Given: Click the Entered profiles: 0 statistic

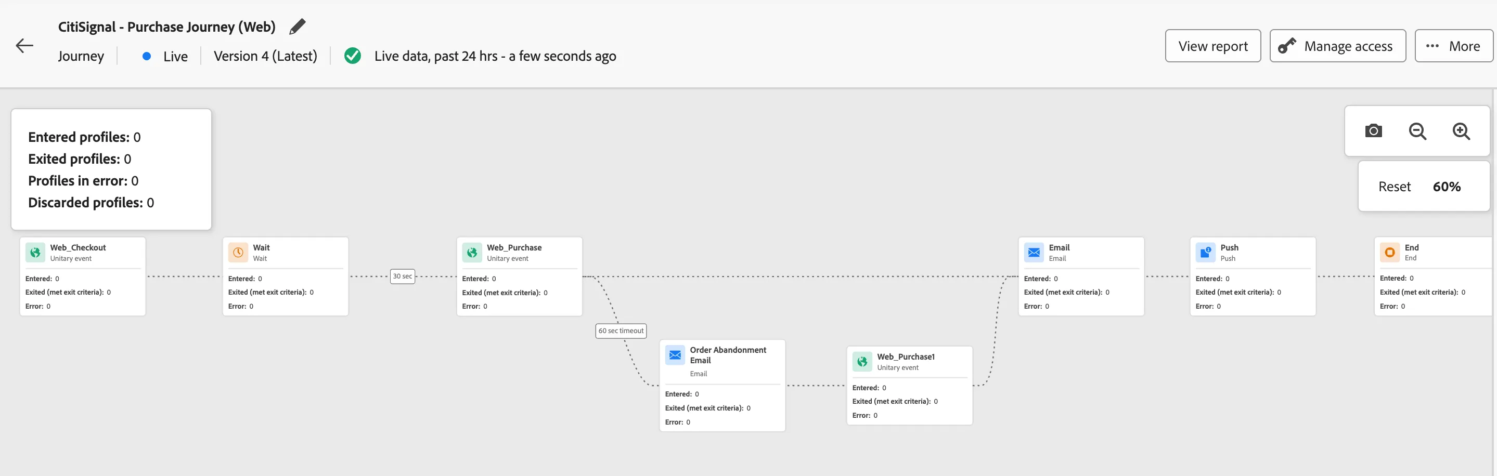Looking at the screenshot, I should [84, 137].
